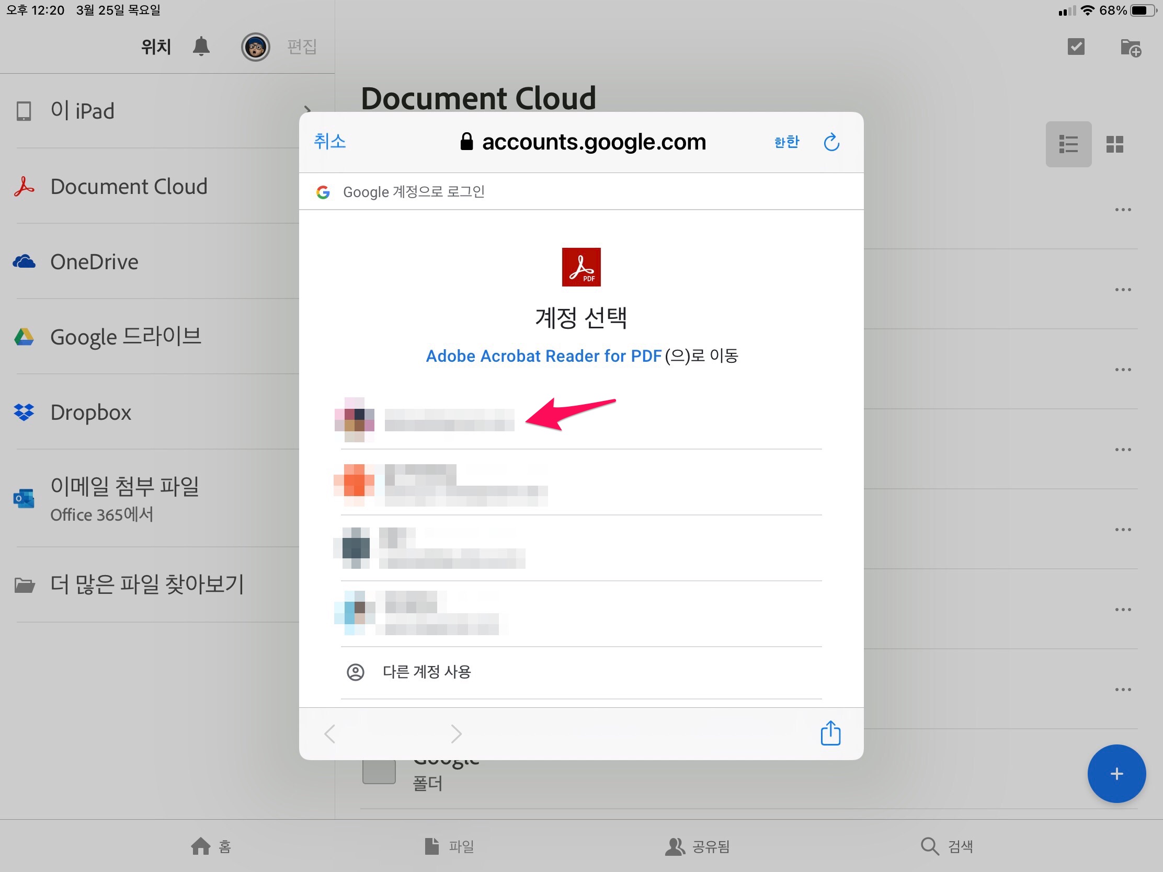Enable multi-select checkmark mode
The height and width of the screenshot is (872, 1163).
[x=1076, y=47]
